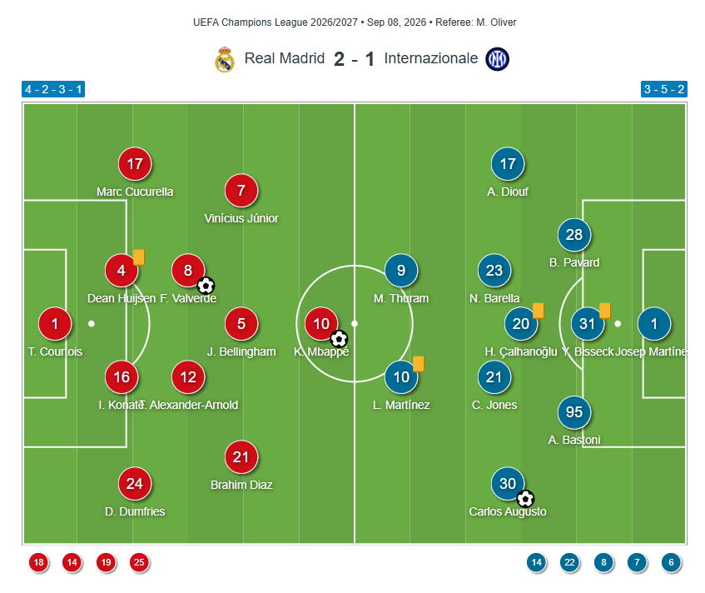Select Real Madrid substitute number 18

click(38, 562)
